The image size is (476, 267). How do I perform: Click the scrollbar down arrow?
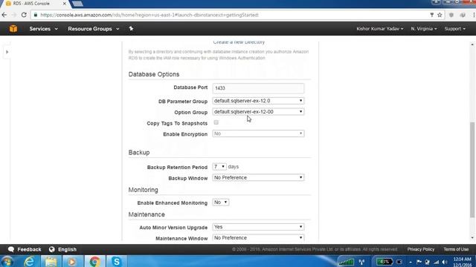click(472, 238)
